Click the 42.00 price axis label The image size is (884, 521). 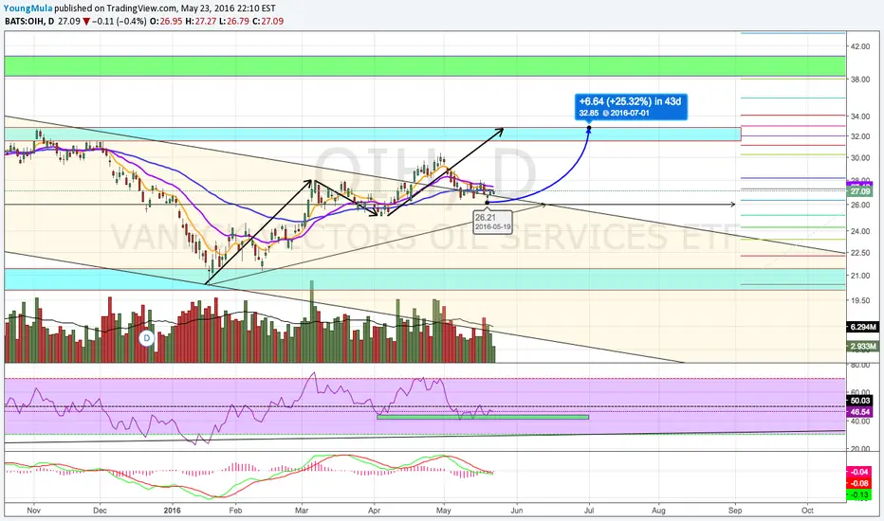(860, 46)
